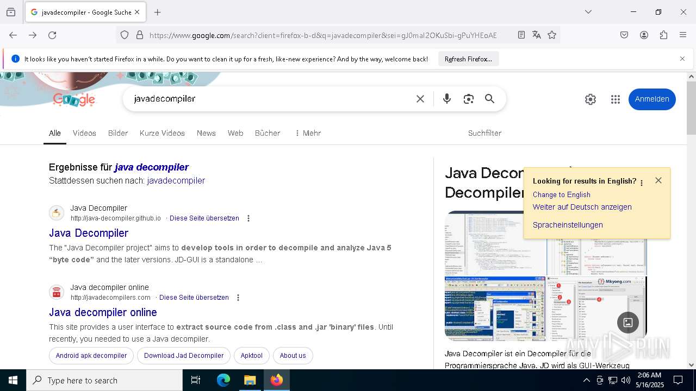Open Firefox application menu

pos(683,35)
